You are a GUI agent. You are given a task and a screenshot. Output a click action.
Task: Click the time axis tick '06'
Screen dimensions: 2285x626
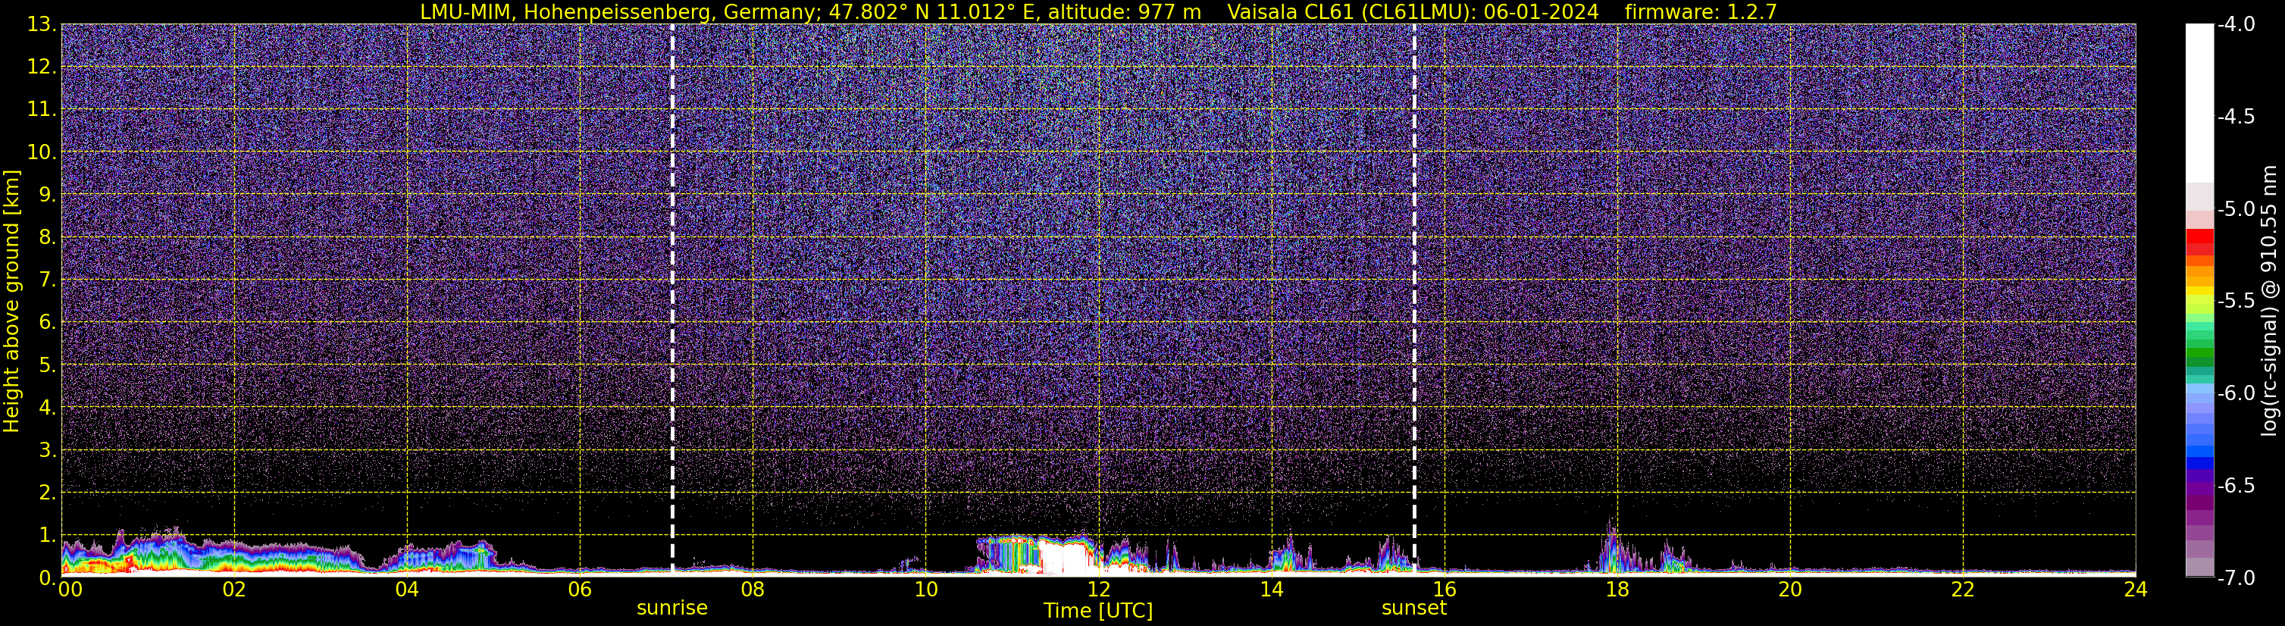[x=580, y=590]
